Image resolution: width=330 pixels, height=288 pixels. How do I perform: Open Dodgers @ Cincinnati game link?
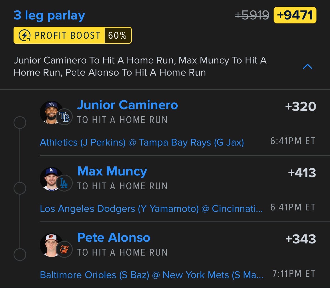click(151, 209)
